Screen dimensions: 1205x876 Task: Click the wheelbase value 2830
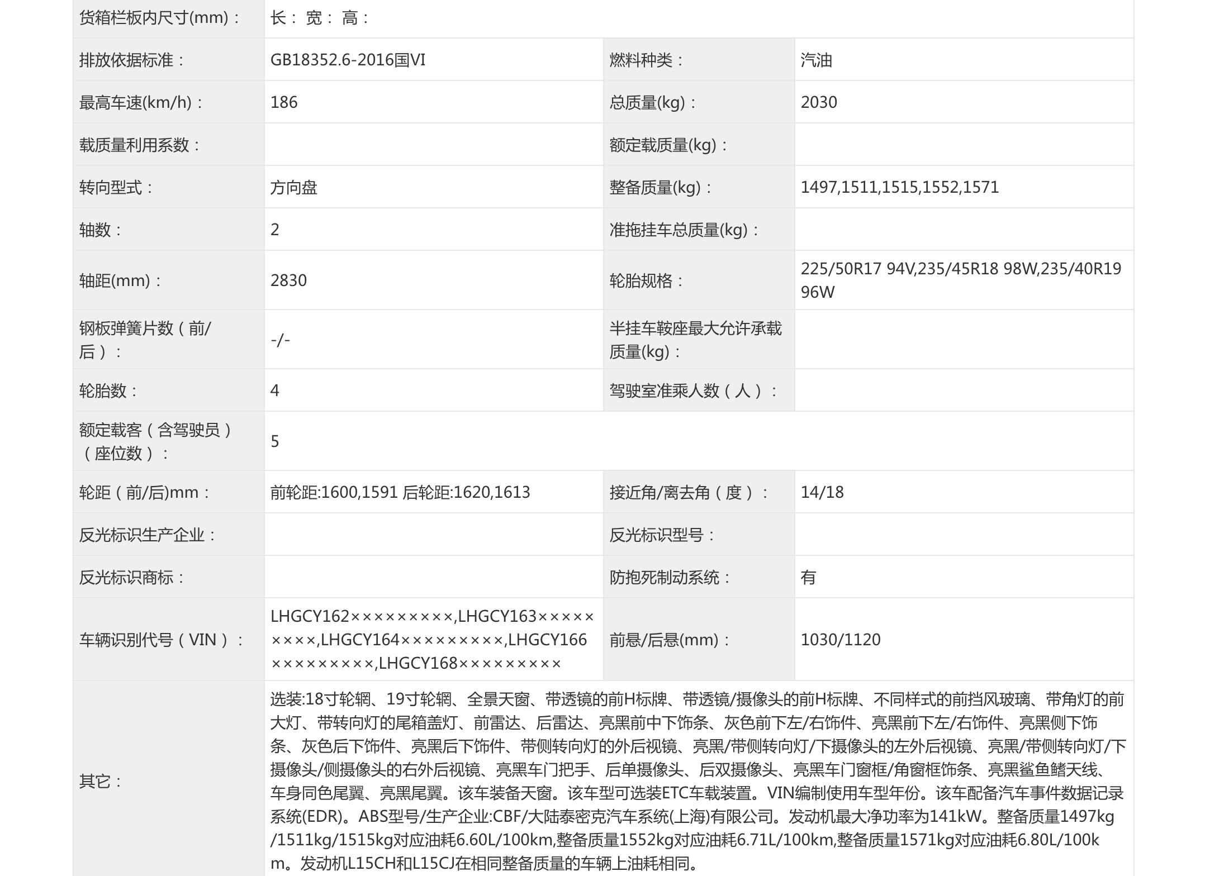coord(288,280)
